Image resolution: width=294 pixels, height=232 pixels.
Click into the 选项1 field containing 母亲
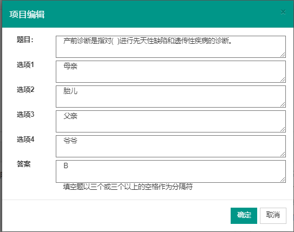pos(171,71)
